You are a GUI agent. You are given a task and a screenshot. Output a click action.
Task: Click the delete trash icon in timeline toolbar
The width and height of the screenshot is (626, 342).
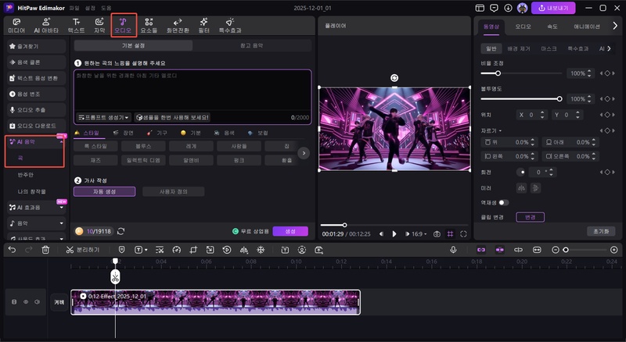45,250
